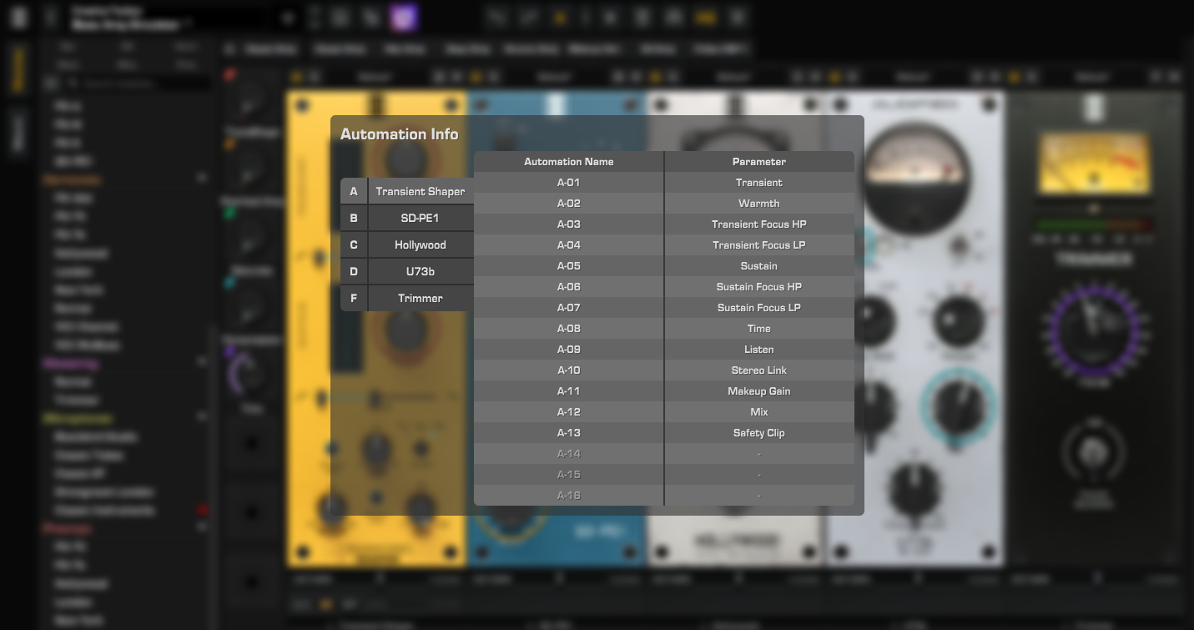
Task: Select the Warmth parameter row A-02
Action: coord(663,203)
